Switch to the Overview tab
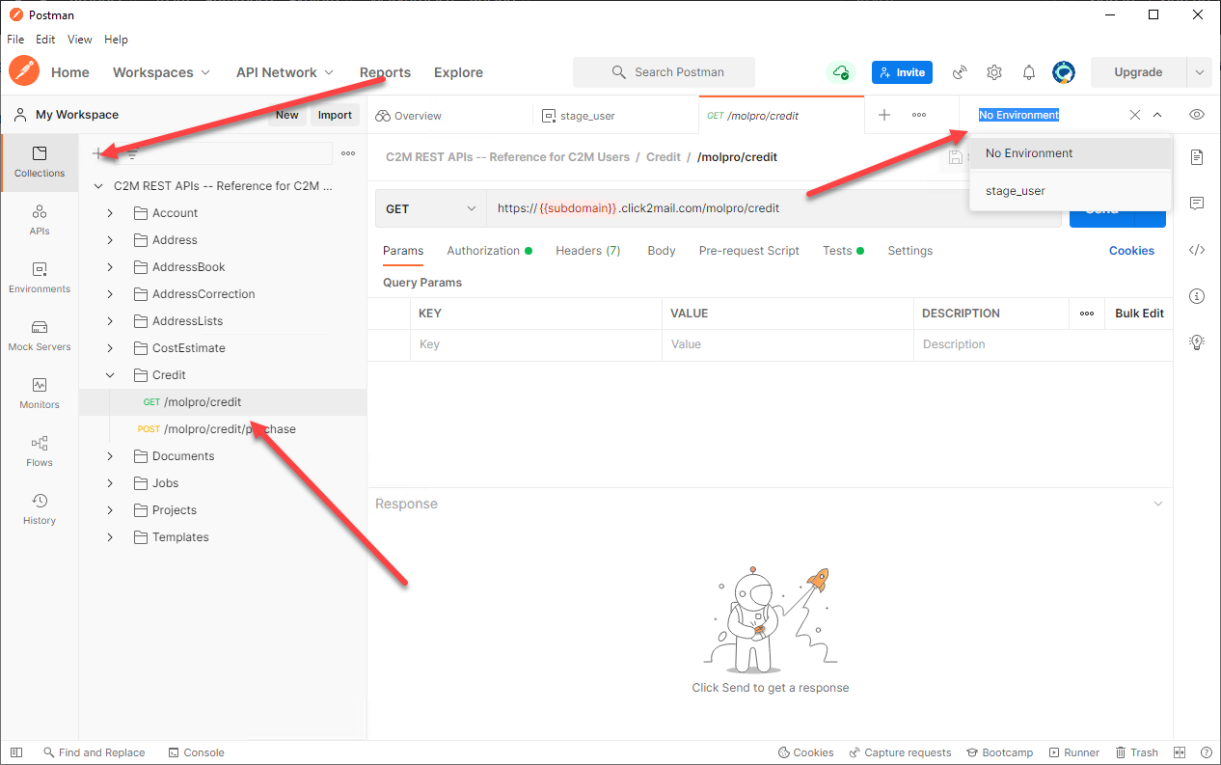 [x=449, y=115]
